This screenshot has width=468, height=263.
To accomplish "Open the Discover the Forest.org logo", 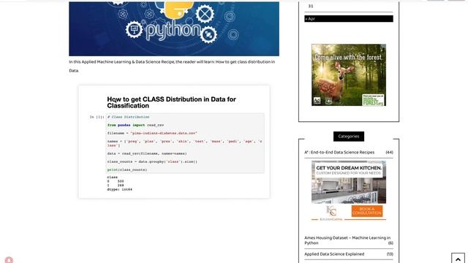I will click(373, 100).
